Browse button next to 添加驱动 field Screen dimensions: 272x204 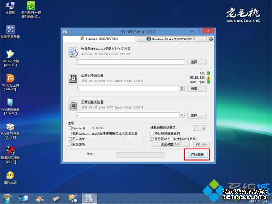click(x=145, y=144)
